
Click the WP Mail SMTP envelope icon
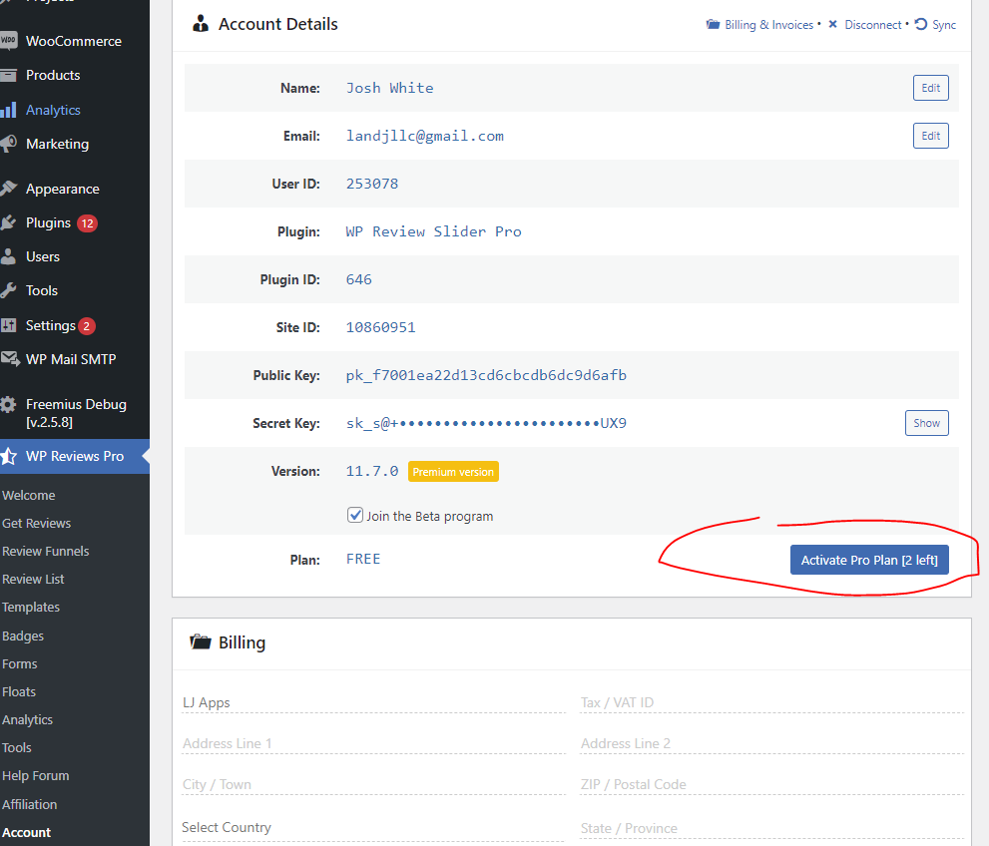click(9, 359)
